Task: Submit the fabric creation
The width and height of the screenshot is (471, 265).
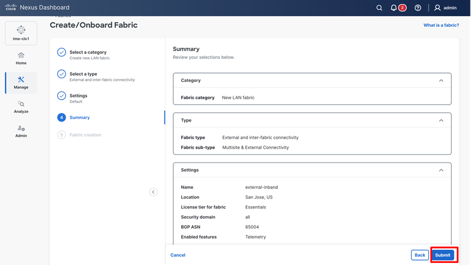Action: (443, 255)
